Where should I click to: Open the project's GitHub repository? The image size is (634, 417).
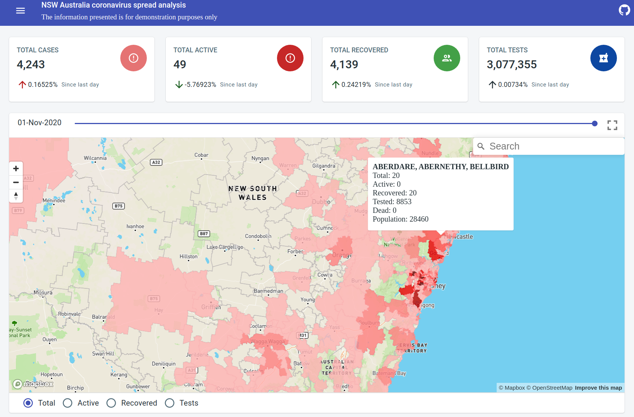pyautogui.click(x=625, y=10)
